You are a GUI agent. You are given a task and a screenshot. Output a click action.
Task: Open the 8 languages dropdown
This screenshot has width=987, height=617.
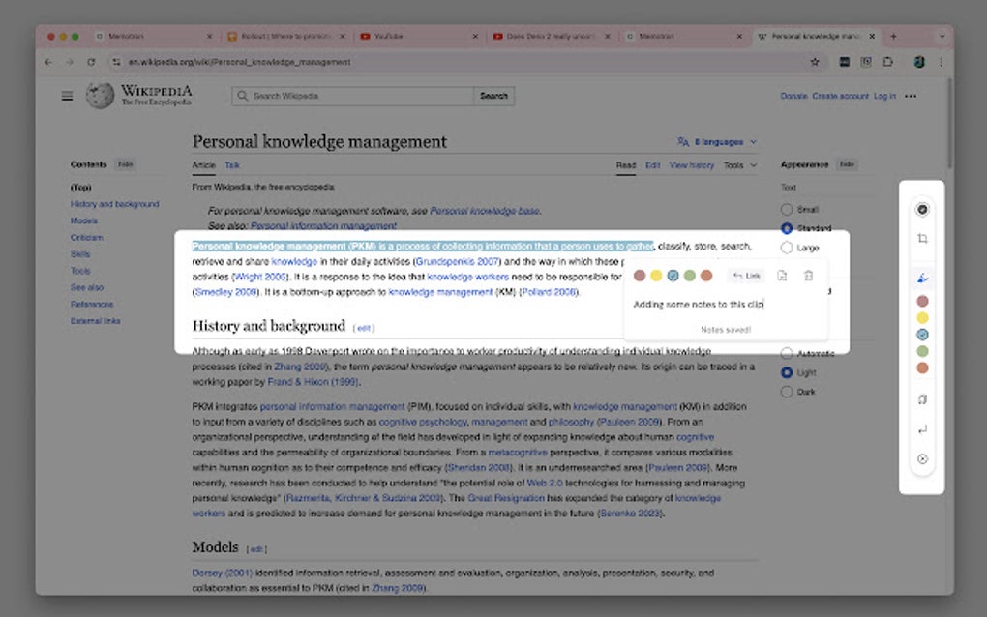tap(720, 140)
